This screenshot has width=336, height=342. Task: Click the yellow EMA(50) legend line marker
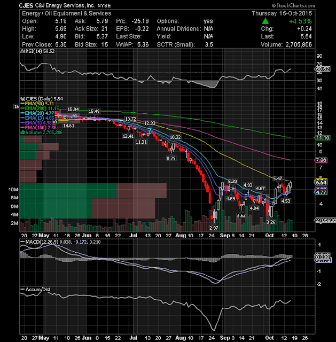[x=22, y=104]
